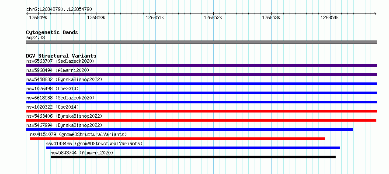This screenshot has height=174, width=389.
Task: Select the blue bar under nsv5458832
Action: click(x=201, y=84)
